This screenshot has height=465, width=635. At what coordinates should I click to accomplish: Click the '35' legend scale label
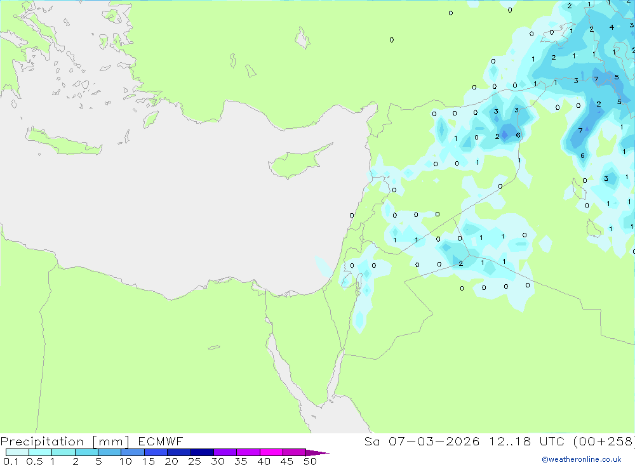point(241,461)
